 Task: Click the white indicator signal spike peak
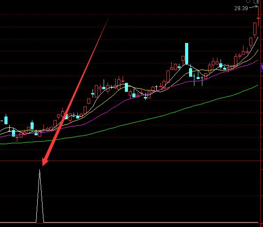coord(39,170)
